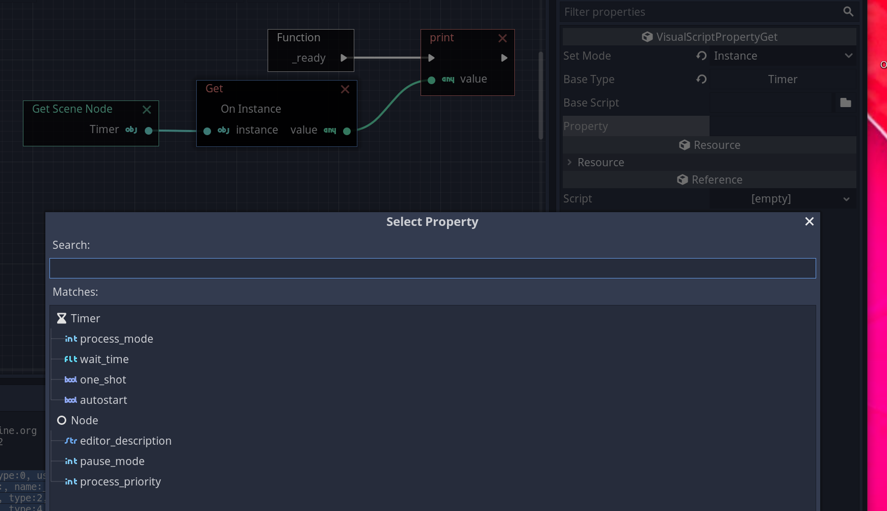Screen dimensions: 887x511
Task: Click the revert arrow beside Base Type Timer
Action: (x=702, y=79)
